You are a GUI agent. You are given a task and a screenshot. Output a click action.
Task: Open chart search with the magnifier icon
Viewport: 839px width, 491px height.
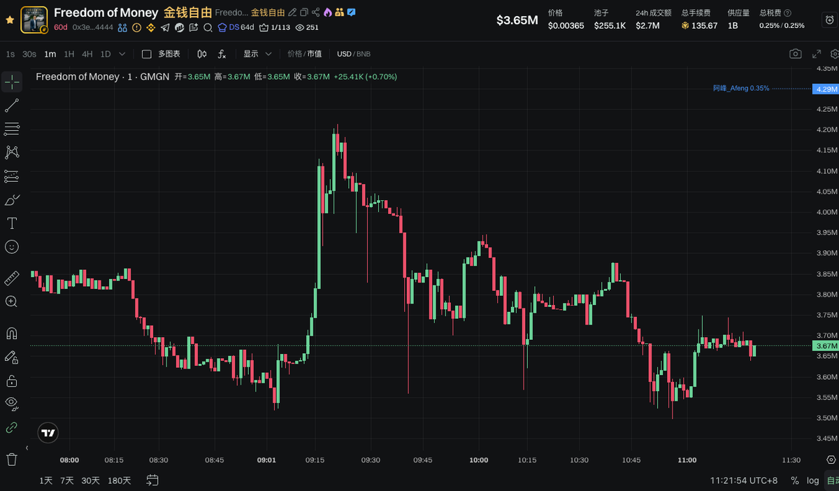(x=208, y=28)
